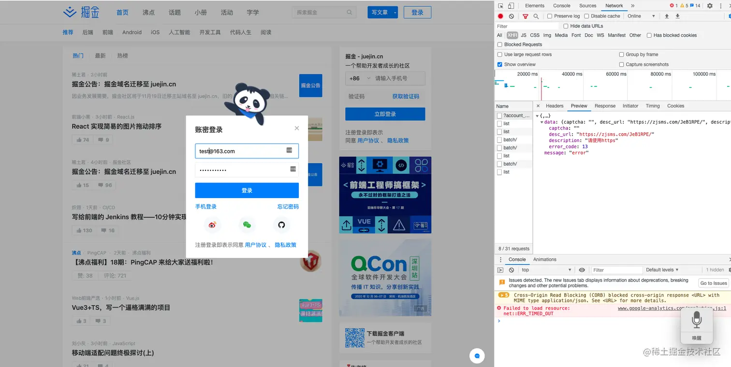Click the live expression eye icon in console

[x=582, y=270]
